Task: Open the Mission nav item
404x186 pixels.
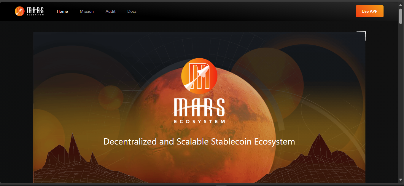Action: point(87,11)
